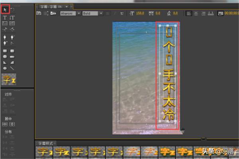The width and height of the screenshot is (239, 159).
Task: Select the Rectangle shape tool
Action: pyautogui.click(x=5, y=51)
